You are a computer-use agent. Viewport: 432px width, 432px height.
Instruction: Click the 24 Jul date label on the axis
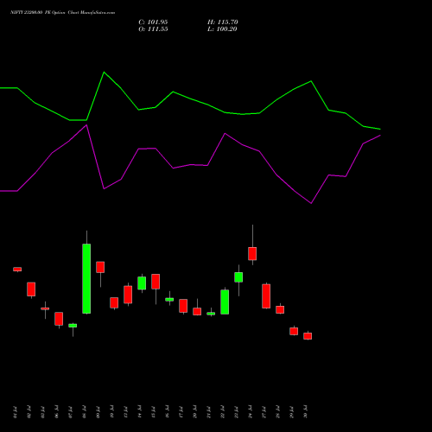[x=250, y=412]
